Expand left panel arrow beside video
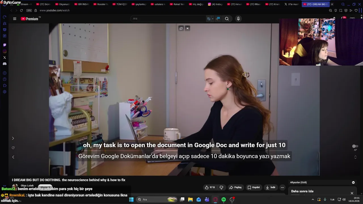This screenshot has height=204, width=363. [x=13, y=138]
